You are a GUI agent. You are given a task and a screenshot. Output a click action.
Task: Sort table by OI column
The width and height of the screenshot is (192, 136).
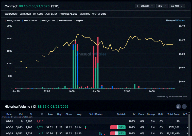pyautogui.click(x=31, y=114)
